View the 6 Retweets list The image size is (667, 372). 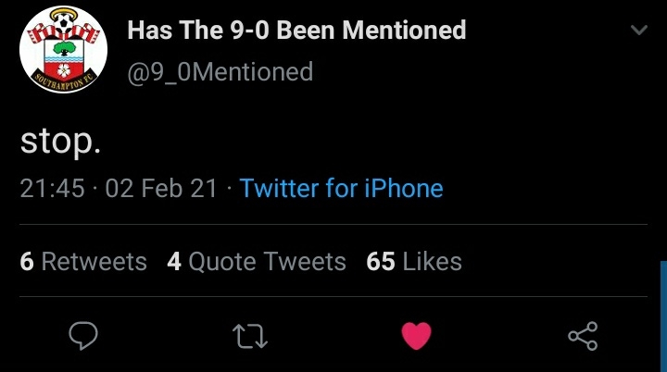(83, 261)
